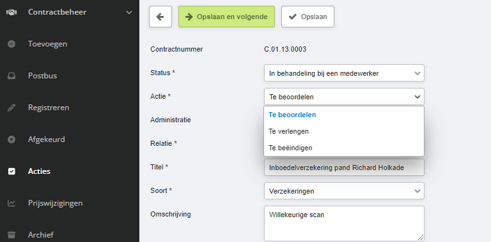Screen dimensions: 491x242
Task: Close the Actie dropdown showing Te beoordelen
Action: pos(344,97)
